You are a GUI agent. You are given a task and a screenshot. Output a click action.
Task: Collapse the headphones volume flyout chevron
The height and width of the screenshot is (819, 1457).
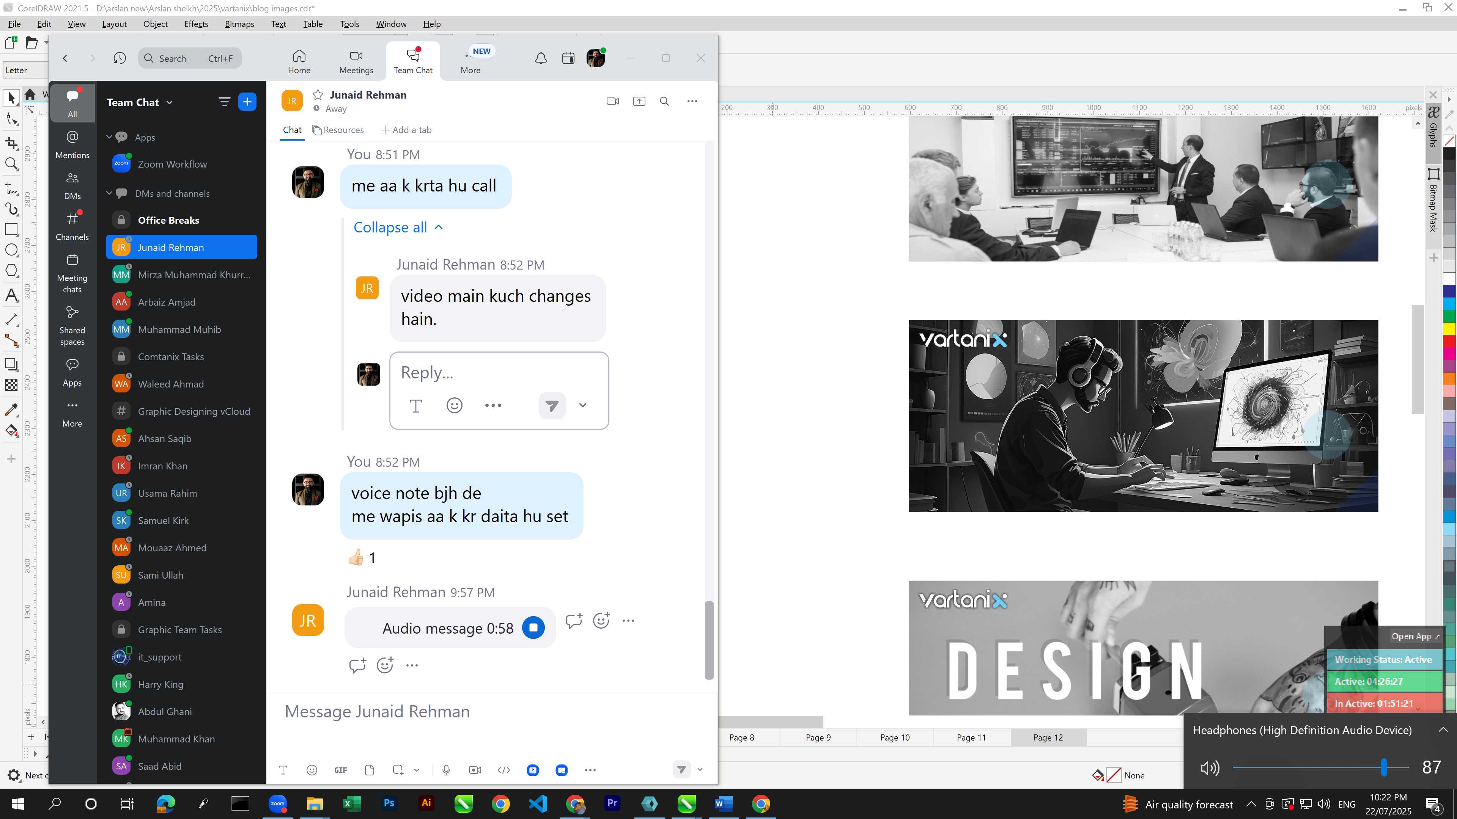(1443, 730)
